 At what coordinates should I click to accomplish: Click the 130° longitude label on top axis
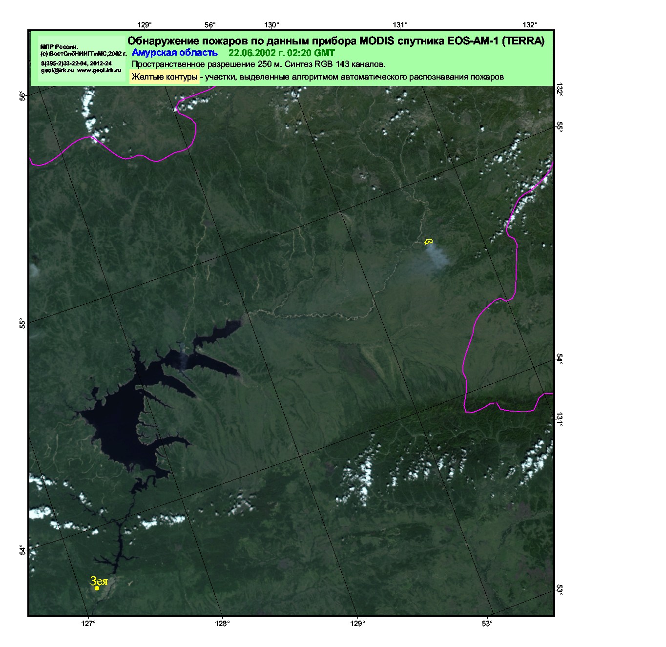coord(272,24)
